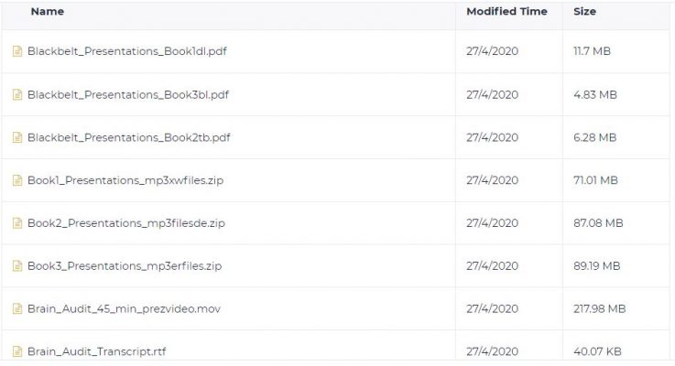Screen dimensions: 675x366
Task: Open Blackbelt_Presentations_Book1dl.pdf file name
Action: click(x=127, y=51)
